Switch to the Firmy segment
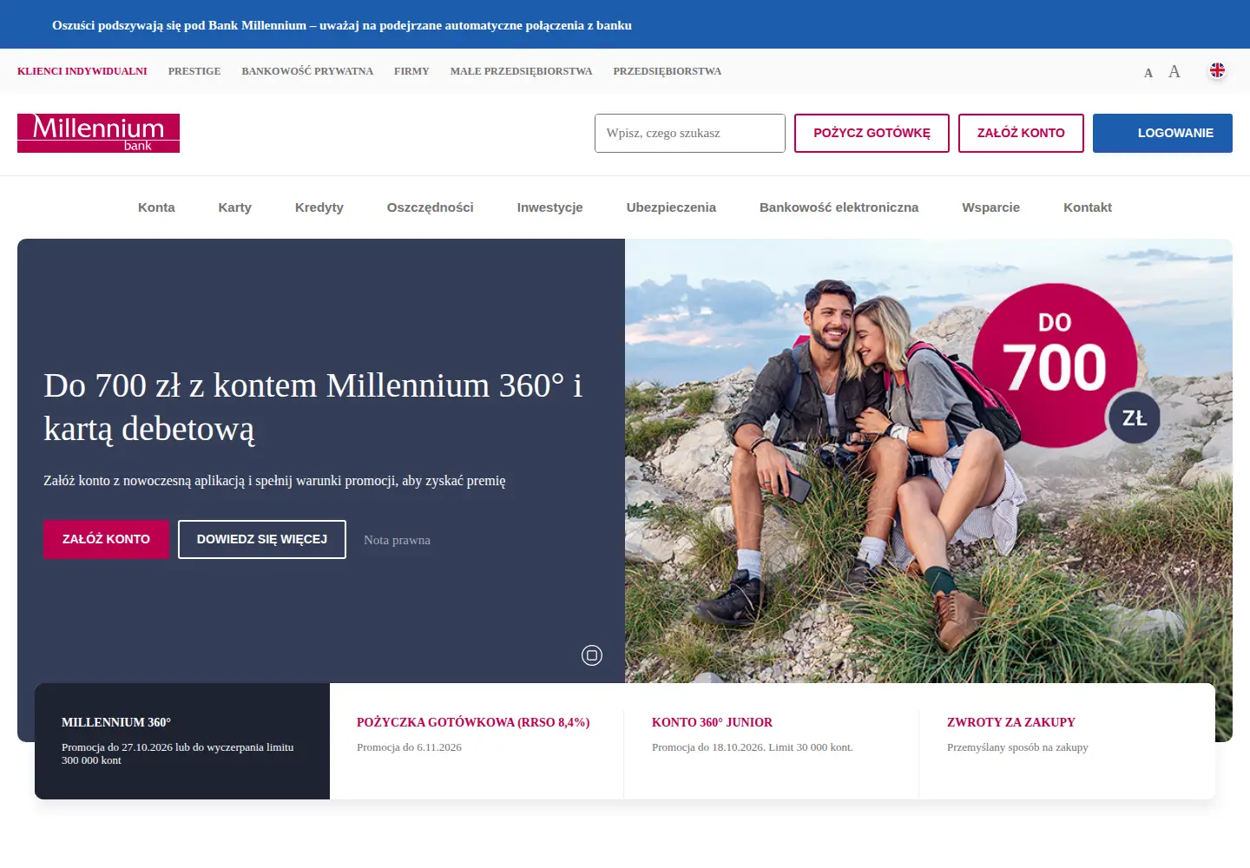 pyautogui.click(x=411, y=71)
